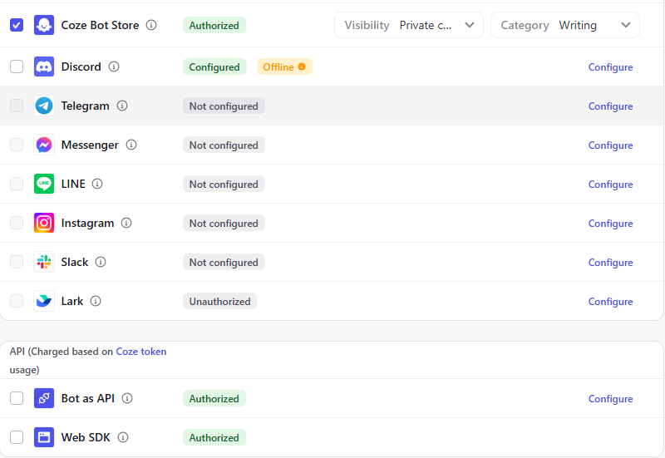
Task: Click Configure link for Lark
Action: [x=610, y=301]
